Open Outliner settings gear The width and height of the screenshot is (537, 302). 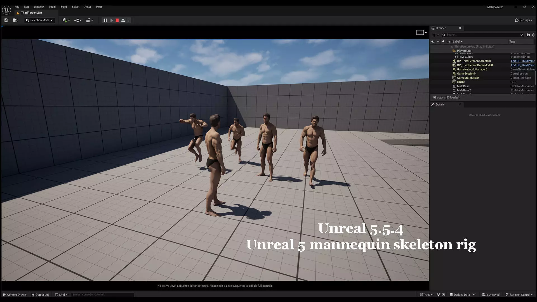pos(533,35)
